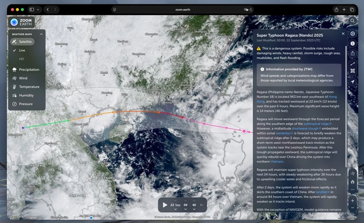Click the my location arrow icon
The width and height of the screenshot is (364, 223).
(x=353, y=81)
